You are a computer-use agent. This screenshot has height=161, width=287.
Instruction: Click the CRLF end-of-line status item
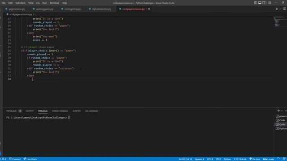pyautogui.click(x=218, y=159)
